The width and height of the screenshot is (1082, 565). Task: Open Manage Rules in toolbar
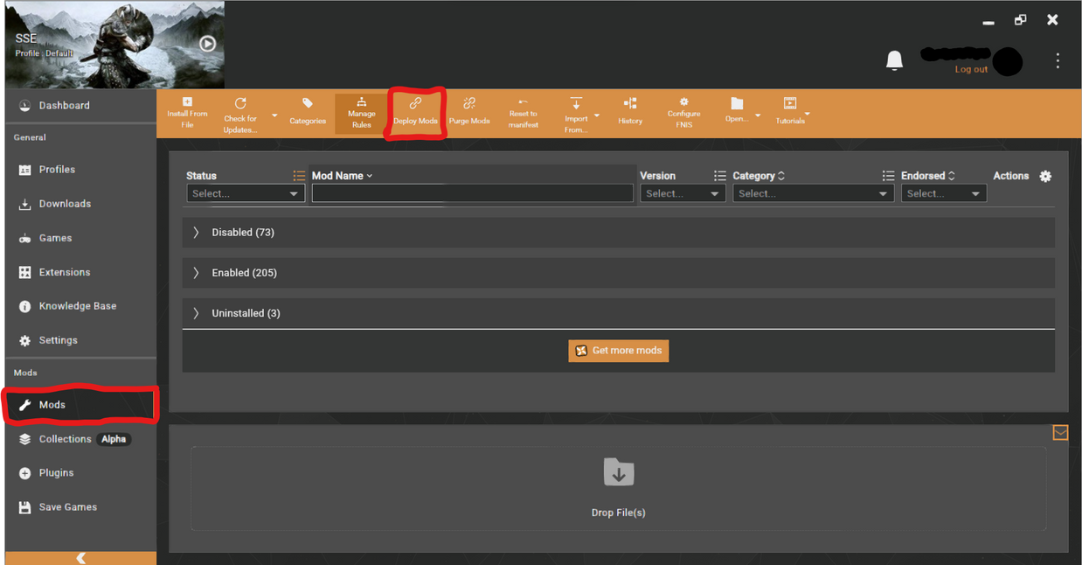pyautogui.click(x=361, y=114)
